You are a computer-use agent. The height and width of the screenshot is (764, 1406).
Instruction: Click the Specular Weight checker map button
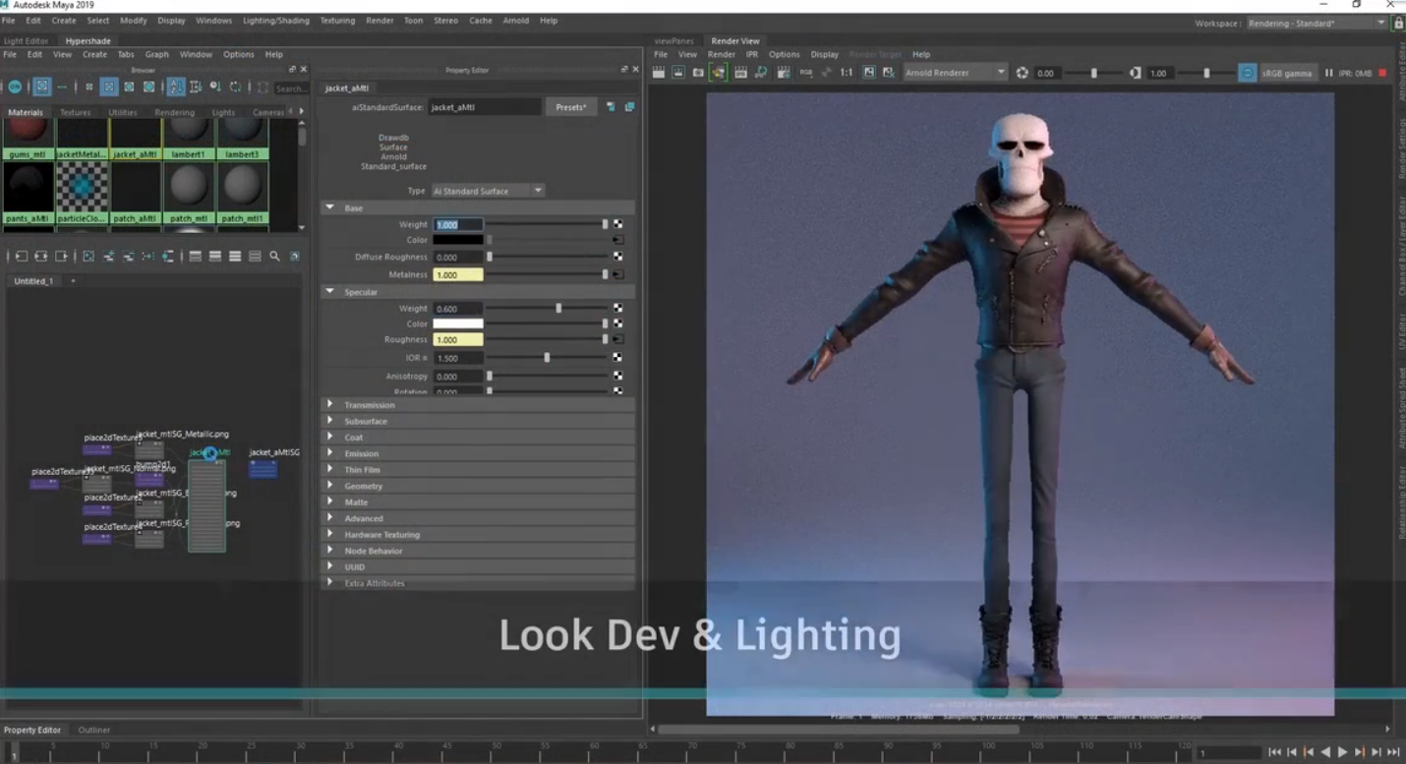tap(617, 309)
